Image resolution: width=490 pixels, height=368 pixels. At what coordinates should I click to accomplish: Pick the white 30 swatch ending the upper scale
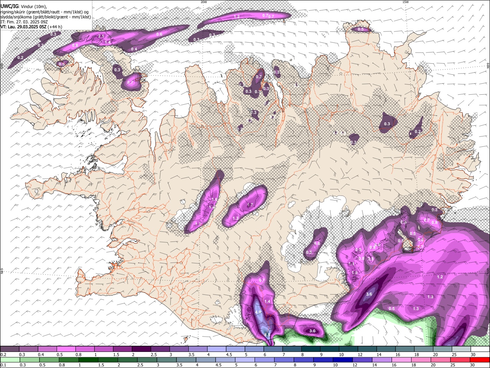pos(480,349)
